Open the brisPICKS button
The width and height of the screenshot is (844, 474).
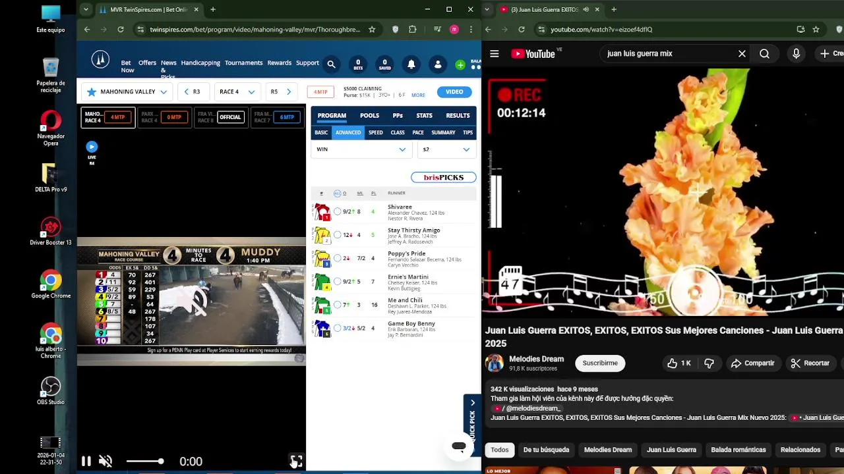point(444,177)
